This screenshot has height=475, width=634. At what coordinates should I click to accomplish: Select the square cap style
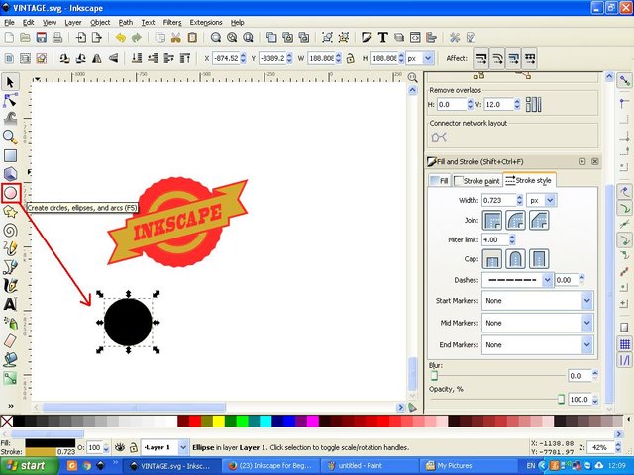tap(539, 259)
